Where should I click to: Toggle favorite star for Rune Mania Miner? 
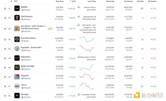point(5,40)
